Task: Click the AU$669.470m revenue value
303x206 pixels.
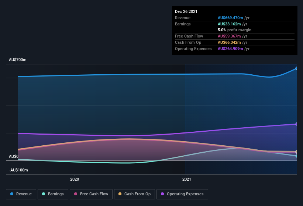Action: 230,18
